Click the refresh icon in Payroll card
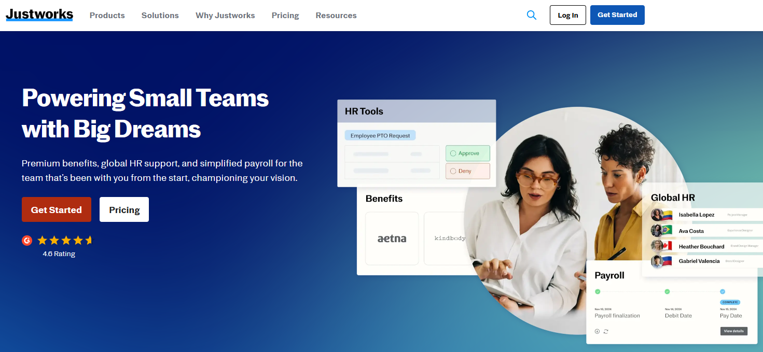This screenshot has height=352, width=763. [606, 331]
